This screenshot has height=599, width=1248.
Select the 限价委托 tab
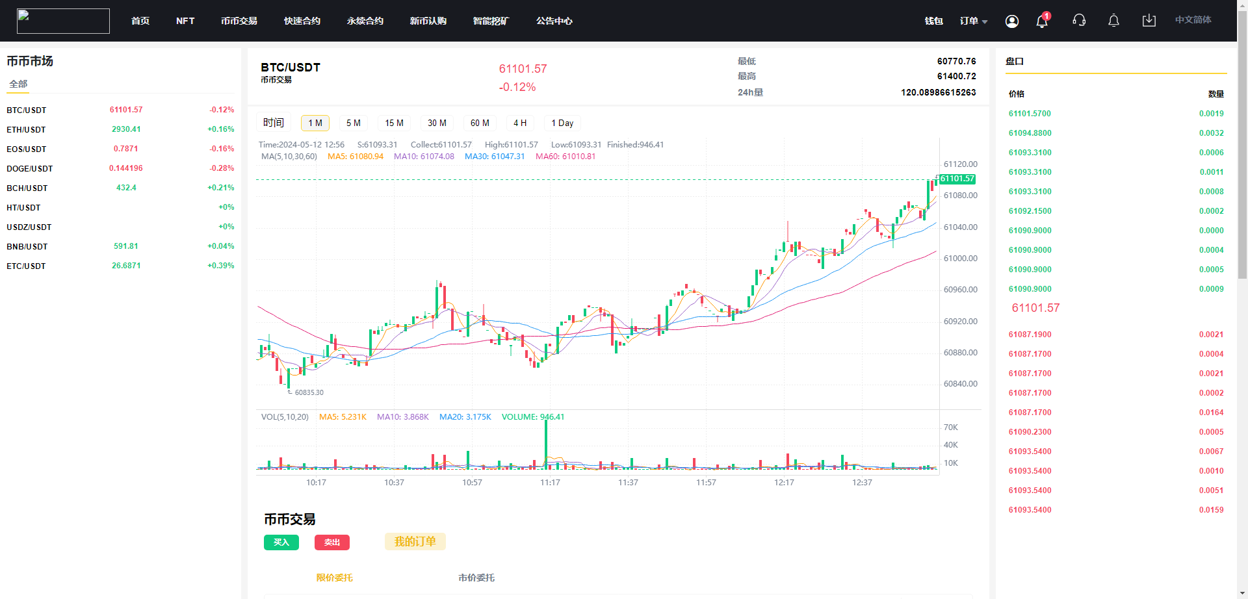click(x=335, y=578)
